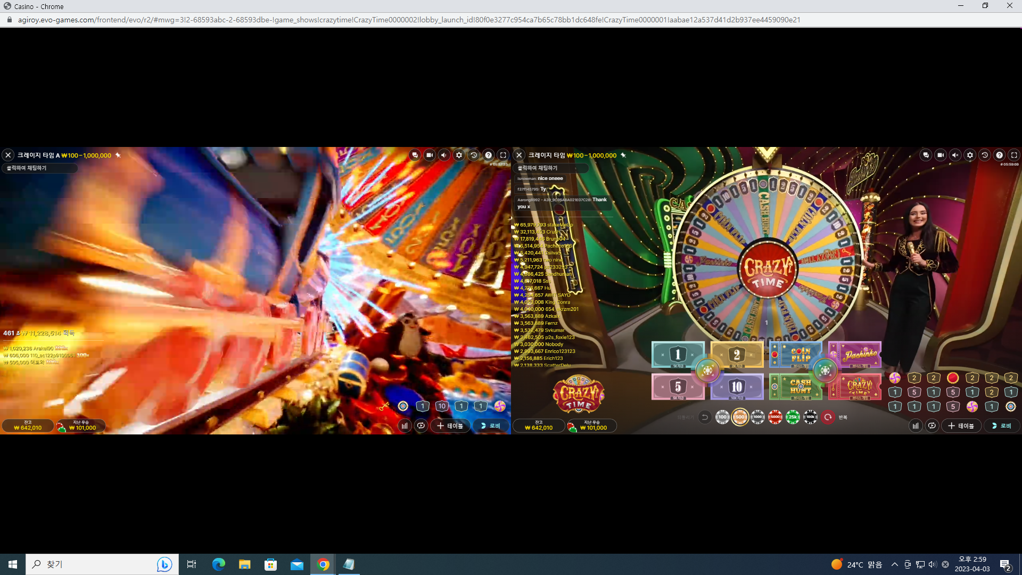This screenshot has width=1022, height=575.
Task: Open Mail app from taskbar
Action: coord(297,564)
